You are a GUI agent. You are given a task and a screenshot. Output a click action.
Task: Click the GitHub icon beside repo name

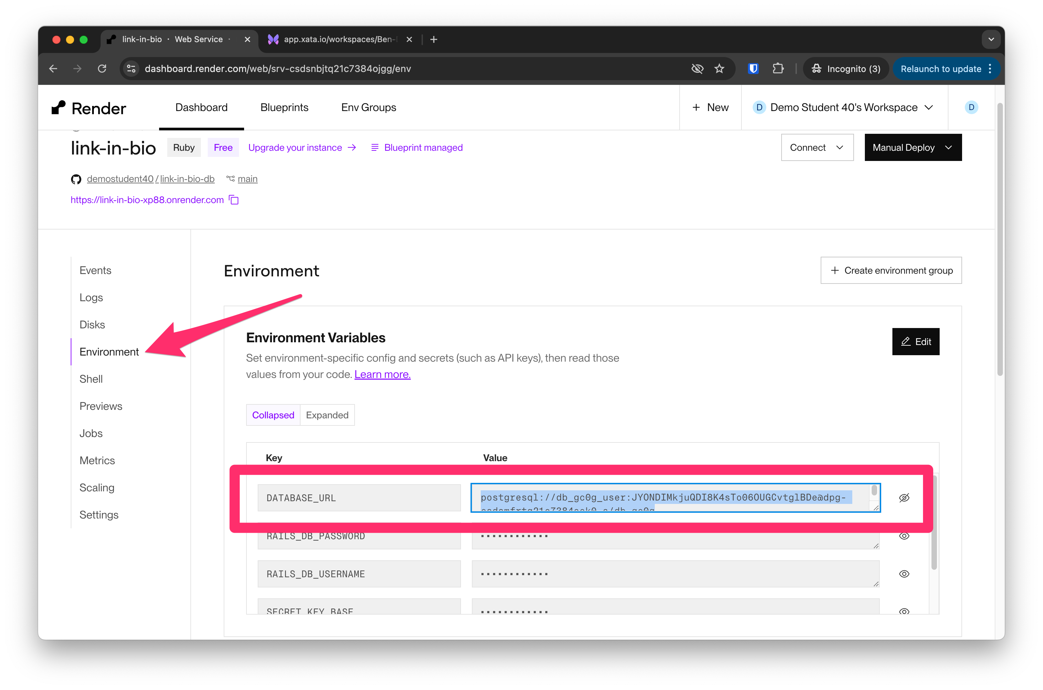click(76, 179)
